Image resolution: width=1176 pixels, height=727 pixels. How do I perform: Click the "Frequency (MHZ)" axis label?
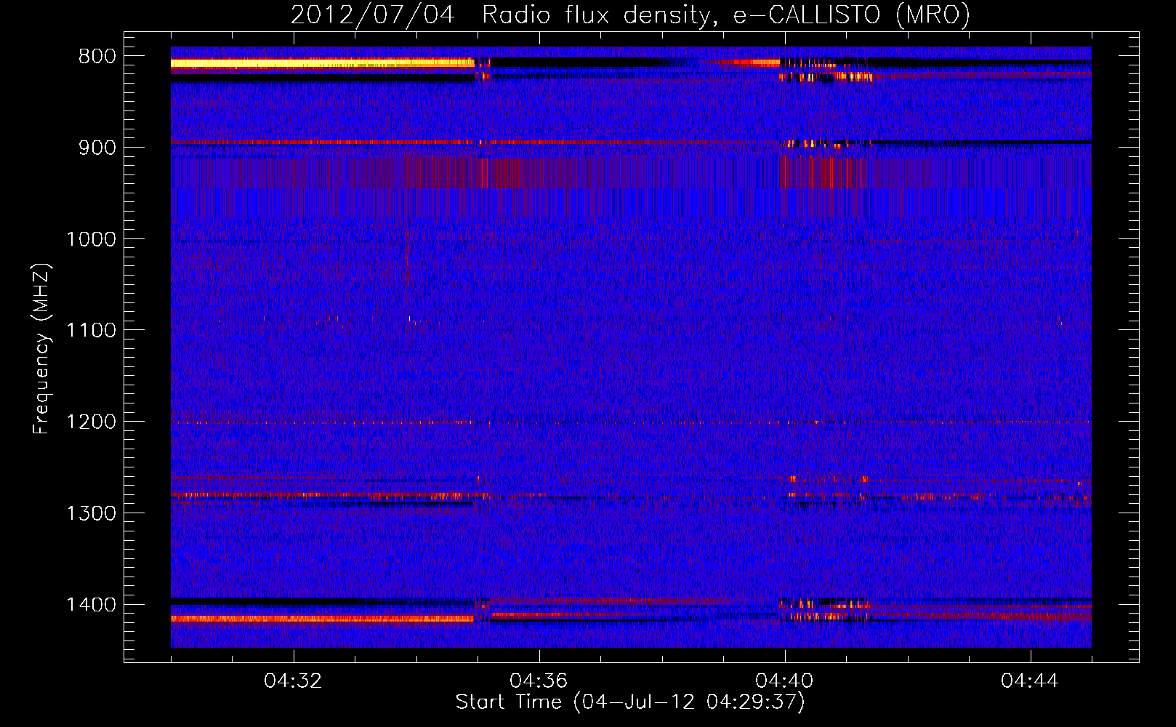click(42, 349)
